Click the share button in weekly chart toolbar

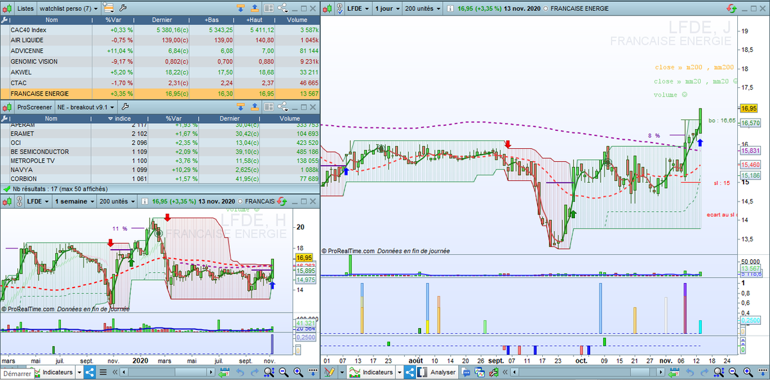(90, 372)
